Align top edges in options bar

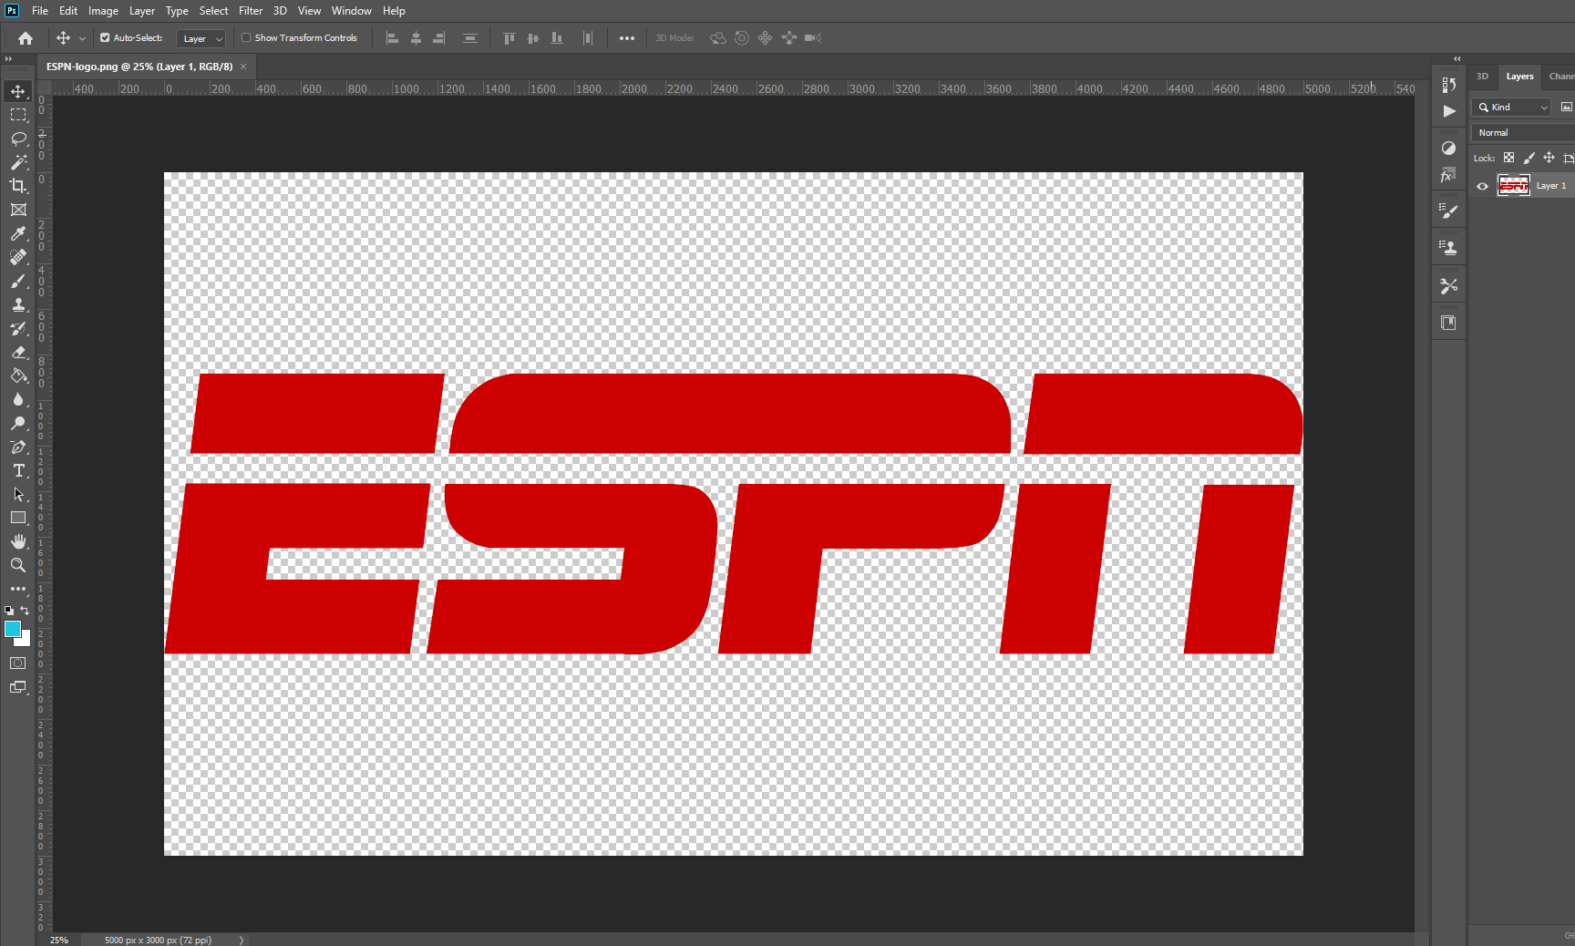point(510,38)
